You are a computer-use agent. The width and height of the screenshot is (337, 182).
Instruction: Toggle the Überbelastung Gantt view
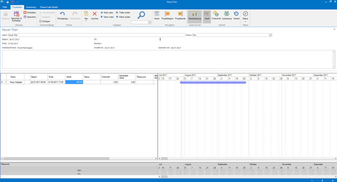click(x=195, y=14)
